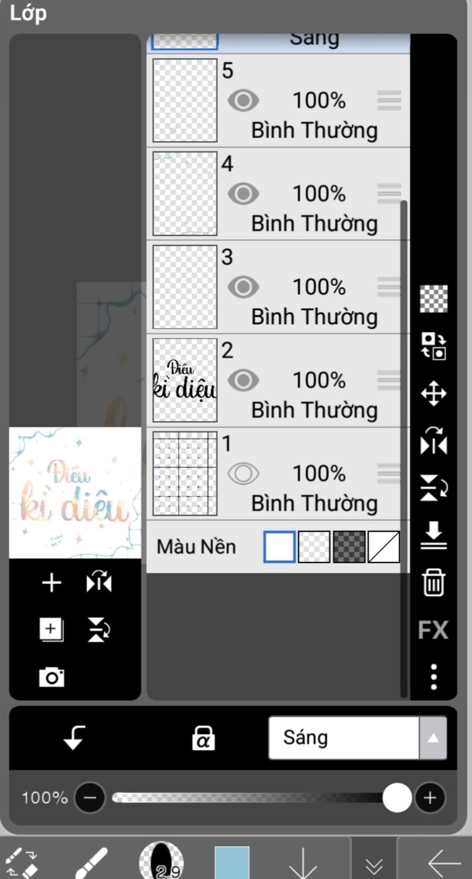
Task: Hide layer 5 using eye icon
Action: (243, 100)
